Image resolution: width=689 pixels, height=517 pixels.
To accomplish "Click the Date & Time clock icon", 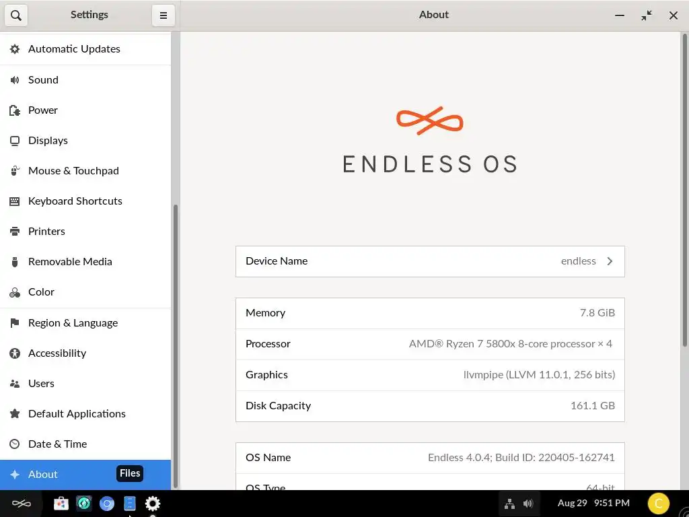I will point(15,444).
